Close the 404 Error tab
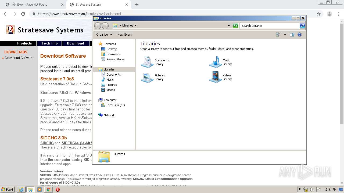The image size is (344, 193). point(62,5)
